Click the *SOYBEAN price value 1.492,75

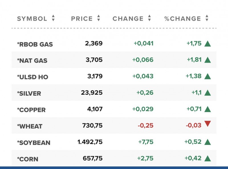point(90,142)
